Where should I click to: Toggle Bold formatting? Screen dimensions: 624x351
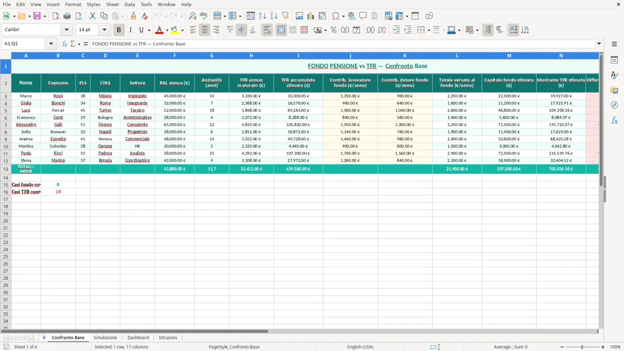(119, 30)
